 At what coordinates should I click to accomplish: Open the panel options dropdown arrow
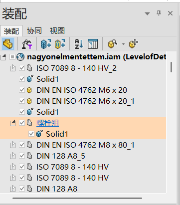[147, 13]
